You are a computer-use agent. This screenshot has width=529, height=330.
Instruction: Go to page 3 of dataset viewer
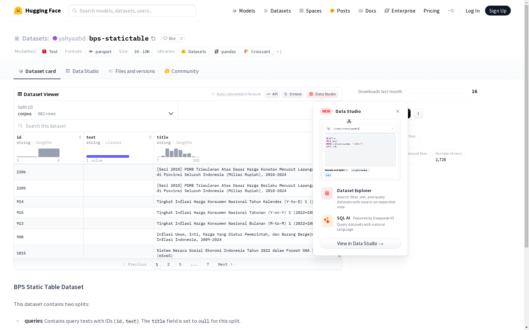[180, 264]
